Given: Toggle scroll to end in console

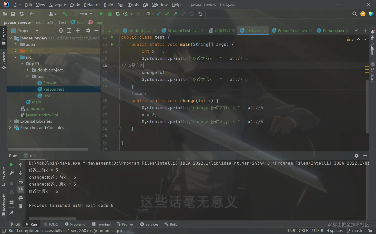Looking at the screenshot, I should [21, 190].
